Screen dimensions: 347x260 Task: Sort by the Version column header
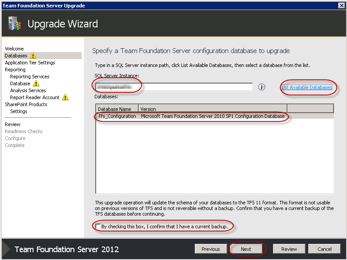click(212, 109)
